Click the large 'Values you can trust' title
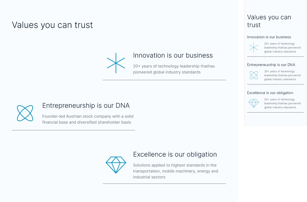Screen dimensions: 307x202 [52, 25]
